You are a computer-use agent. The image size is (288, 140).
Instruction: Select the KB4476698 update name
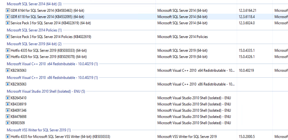pos(19,116)
